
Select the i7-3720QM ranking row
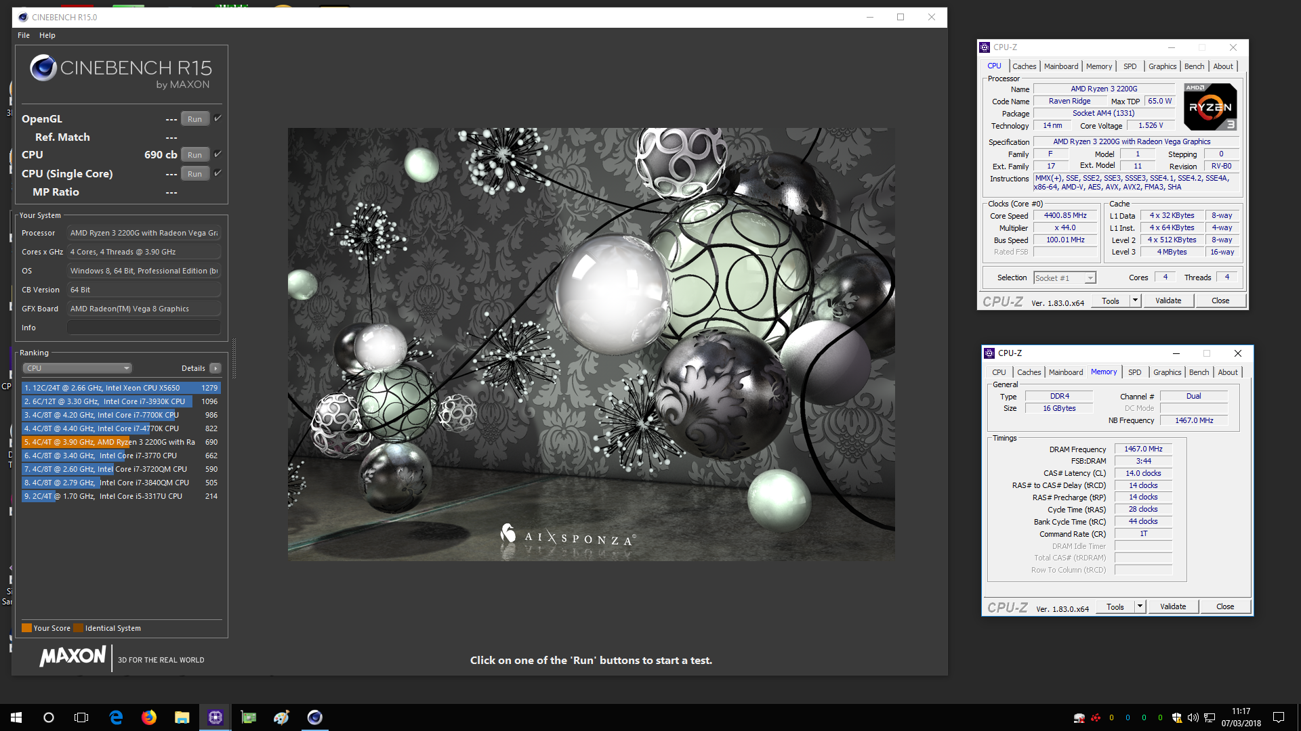(121, 469)
